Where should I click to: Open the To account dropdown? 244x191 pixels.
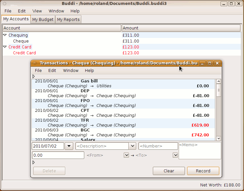[x=175, y=155]
